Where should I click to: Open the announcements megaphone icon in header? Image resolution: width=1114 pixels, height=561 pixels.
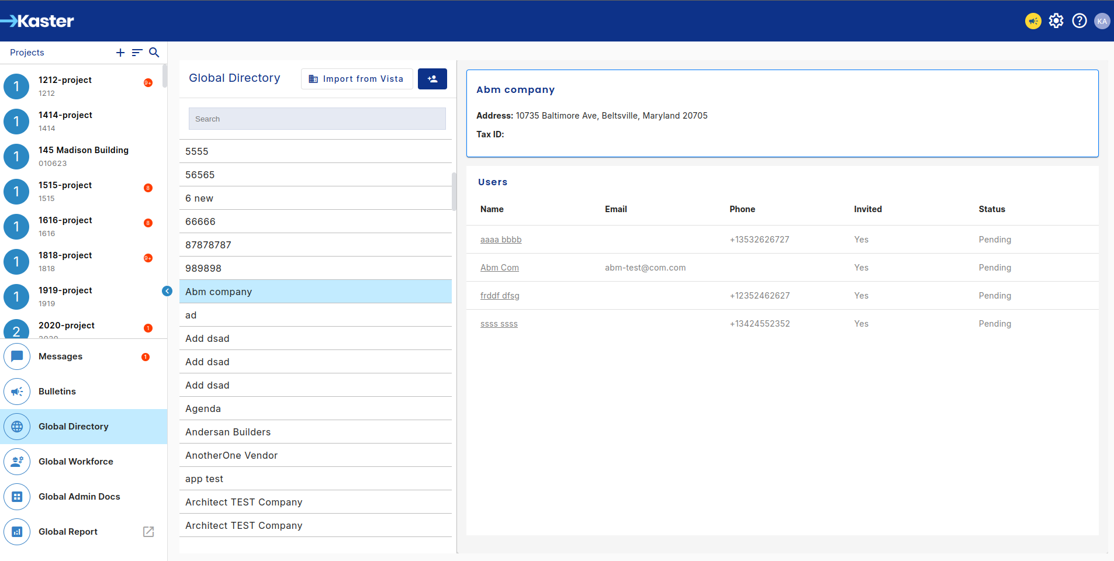[x=1033, y=21]
